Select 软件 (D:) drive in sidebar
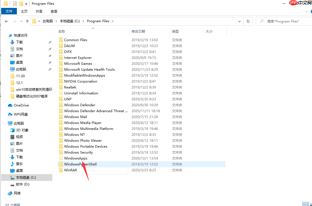The height and width of the screenshot is (206, 312). [x=23, y=184]
